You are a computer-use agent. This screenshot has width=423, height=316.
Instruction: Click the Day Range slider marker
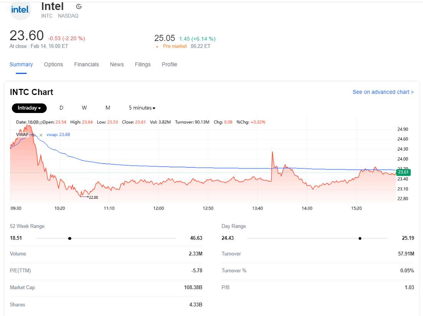coord(360,238)
